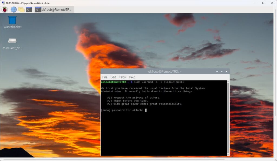The width and height of the screenshot is (277, 161).
Task: Maximize the remote desktop connection window
Action: 263,3
